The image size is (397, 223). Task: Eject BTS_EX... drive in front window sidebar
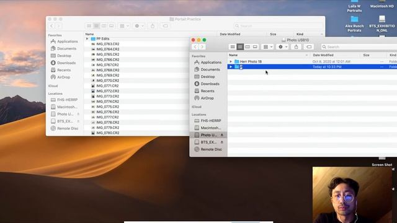tap(222, 142)
